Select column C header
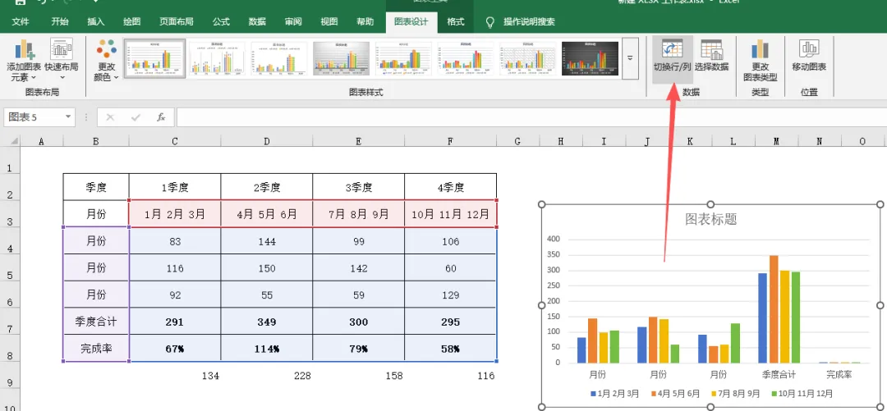This screenshot has width=887, height=411. point(175,141)
